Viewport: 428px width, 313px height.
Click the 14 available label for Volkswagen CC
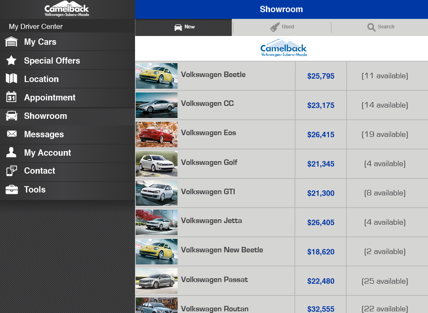pos(385,105)
